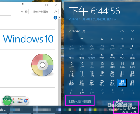The height and width of the screenshot is (114, 140).
Task: Select October 16 廿七
Action: tap(71, 74)
